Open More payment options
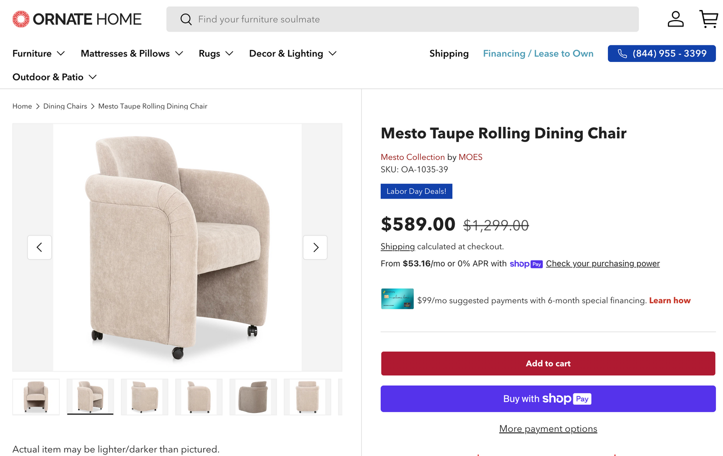This screenshot has width=723, height=456. coord(548,428)
